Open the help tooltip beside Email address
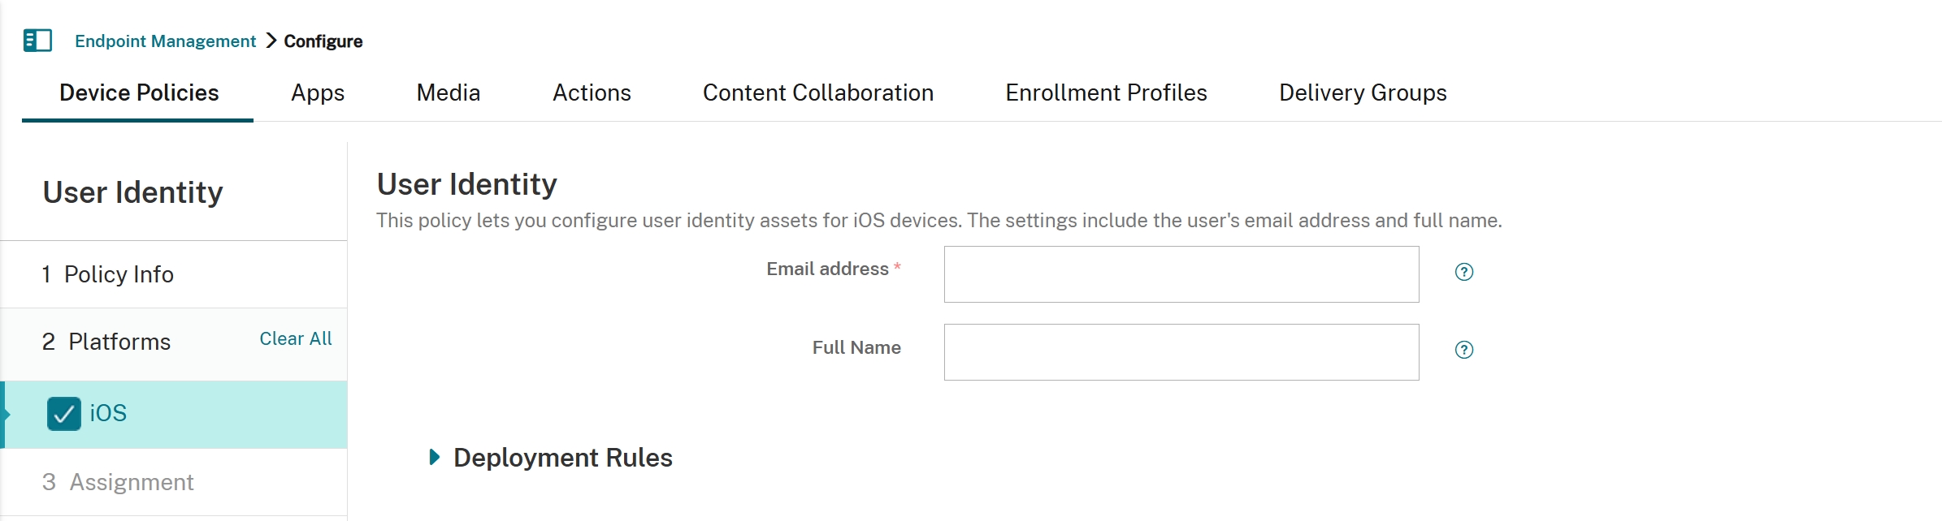This screenshot has height=521, width=1942. coord(1463,272)
